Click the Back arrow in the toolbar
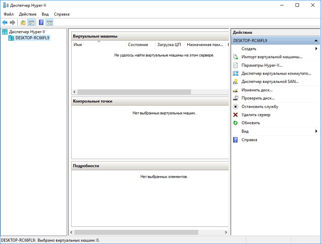 click(x=5, y=22)
